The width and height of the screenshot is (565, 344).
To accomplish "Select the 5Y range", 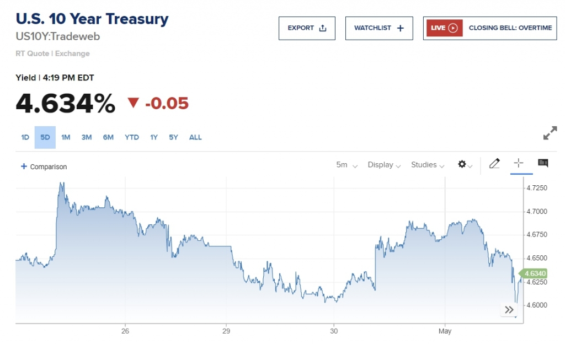I will (x=173, y=137).
